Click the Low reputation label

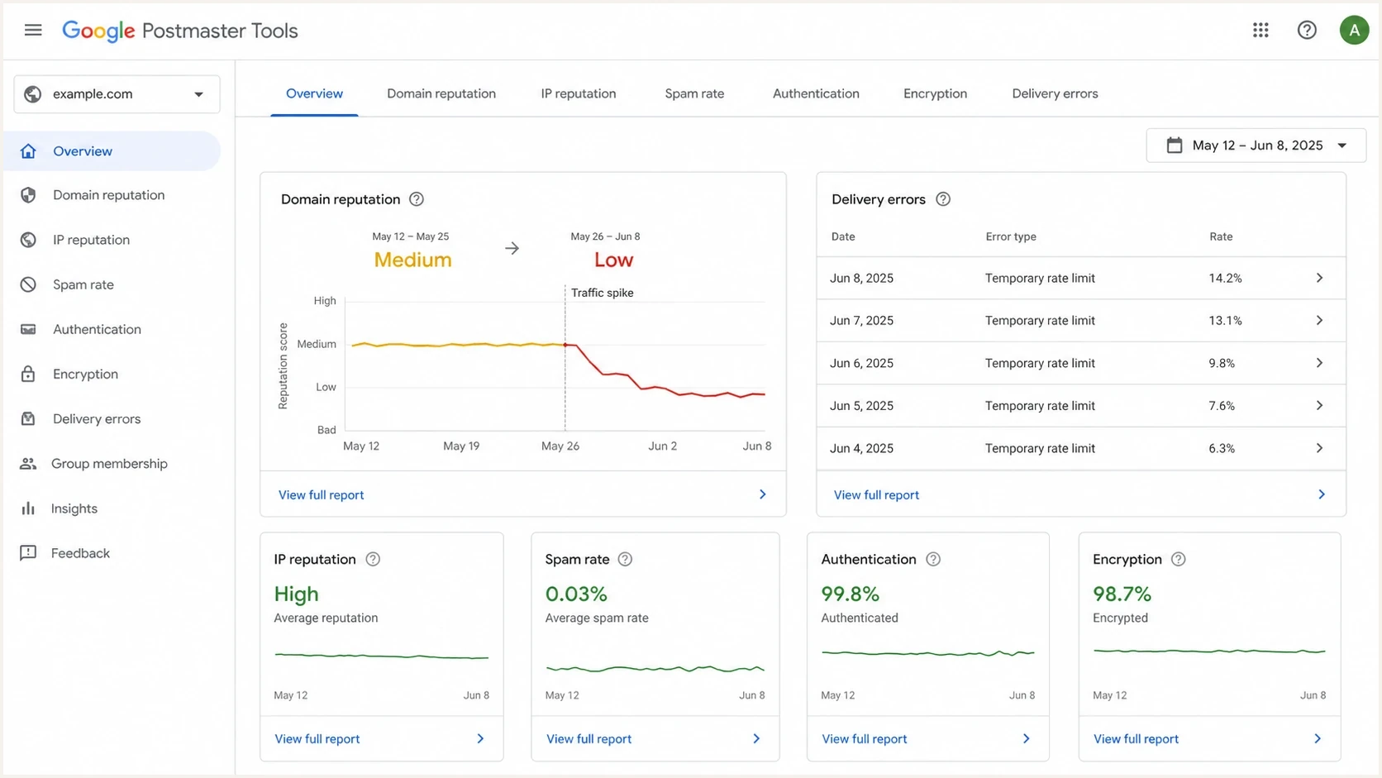(x=613, y=260)
